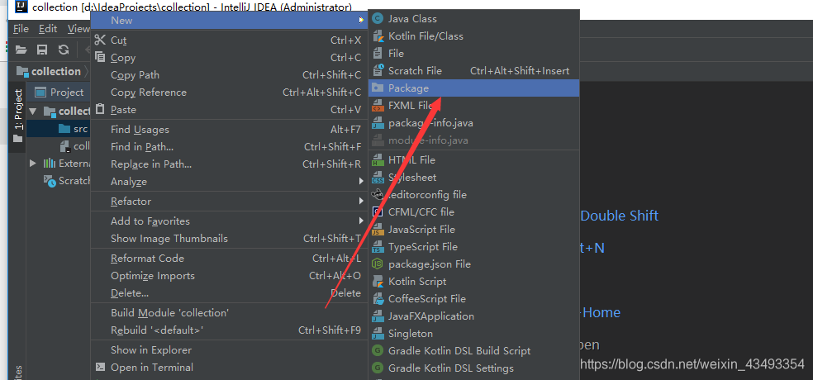Click the HTML File icon
The width and height of the screenshot is (813, 380).
click(378, 160)
